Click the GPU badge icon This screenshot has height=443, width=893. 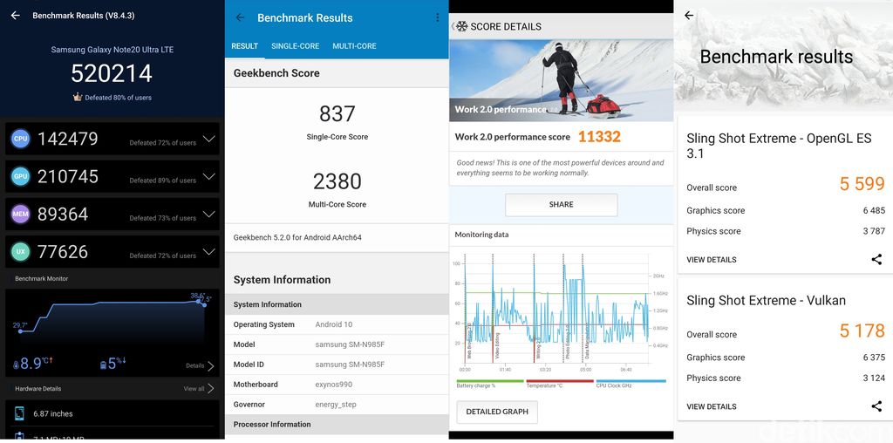(x=21, y=176)
